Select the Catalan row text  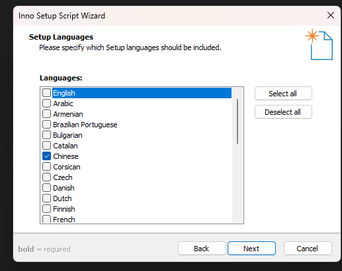click(x=65, y=146)
